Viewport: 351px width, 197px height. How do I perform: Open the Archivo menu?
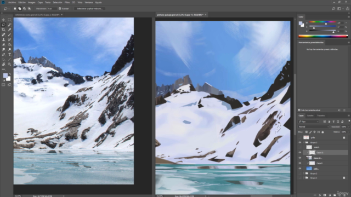(12, 2)
